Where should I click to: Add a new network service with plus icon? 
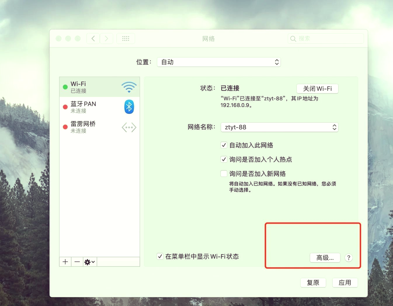pyautogui.click(x=65, y=262)
